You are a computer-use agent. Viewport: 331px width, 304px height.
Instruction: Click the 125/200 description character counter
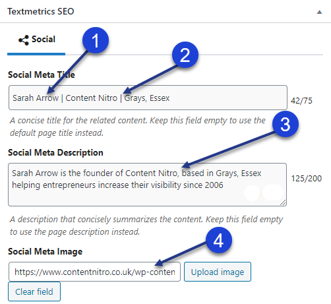(307, 179)
